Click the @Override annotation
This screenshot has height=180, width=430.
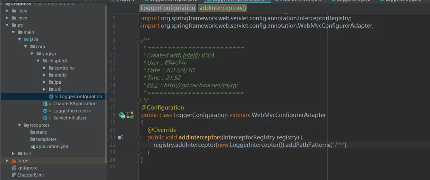[x=162, y=130]
